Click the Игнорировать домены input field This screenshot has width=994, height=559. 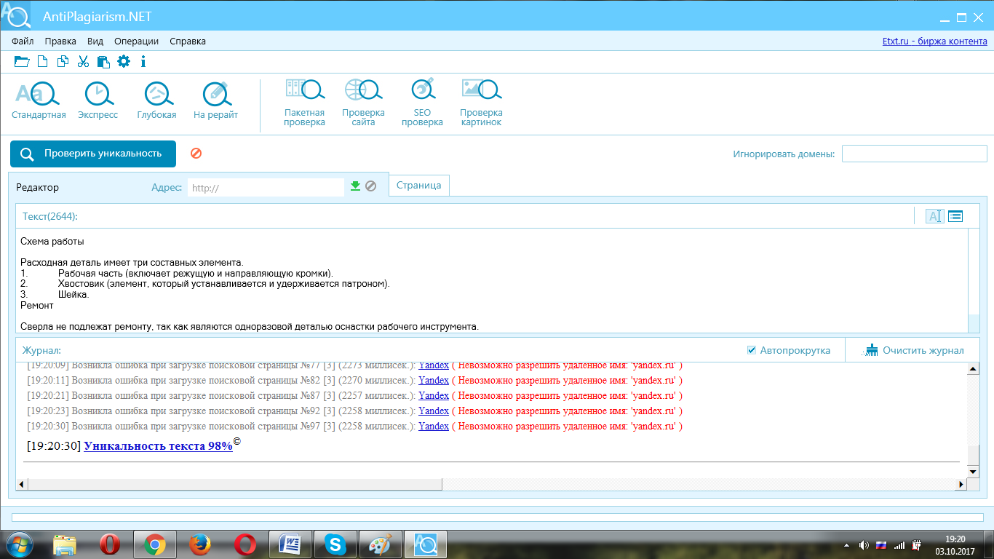click(x=914, y=154)
